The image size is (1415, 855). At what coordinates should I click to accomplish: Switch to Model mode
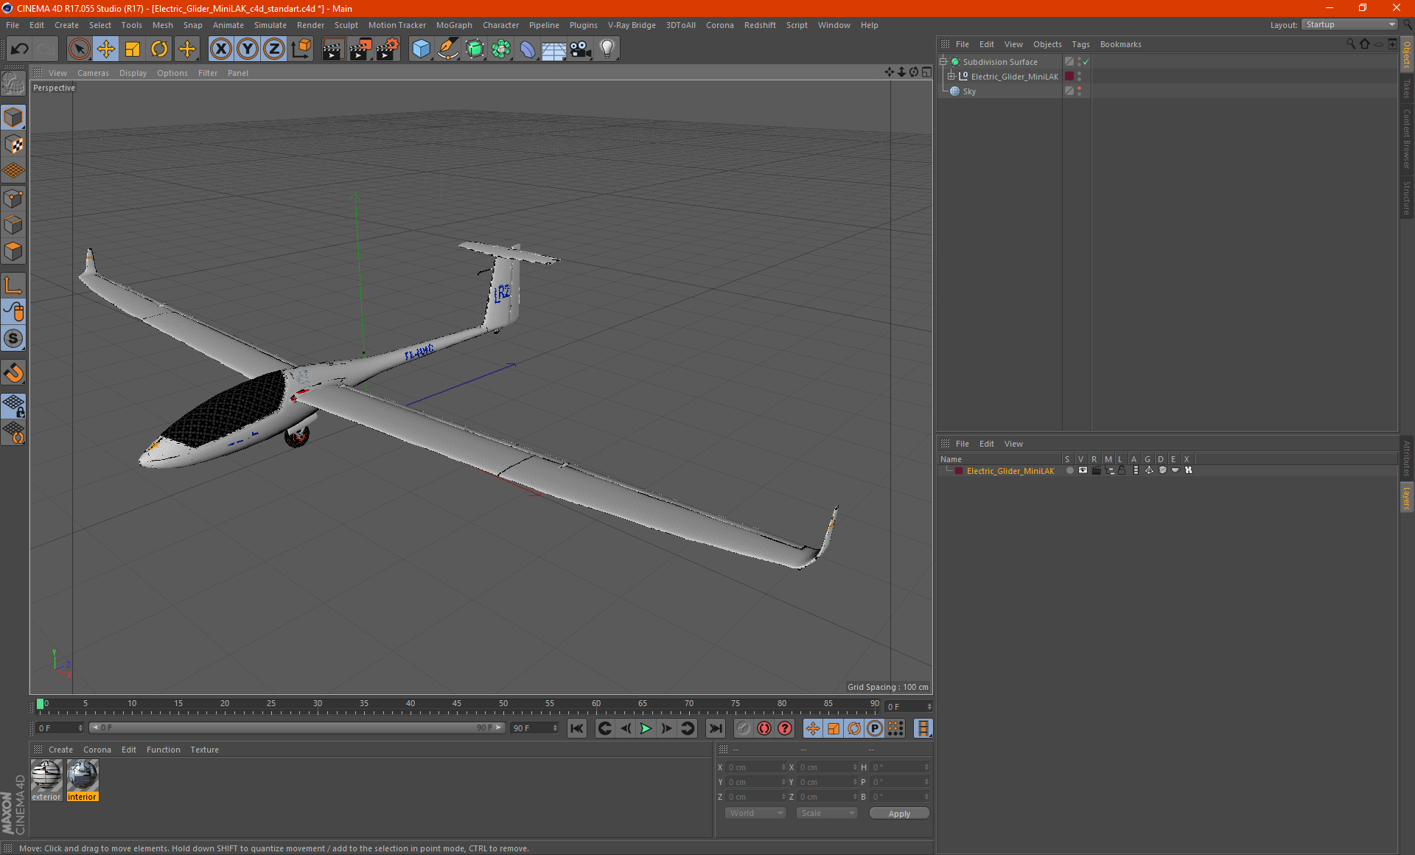click(13, 117)
